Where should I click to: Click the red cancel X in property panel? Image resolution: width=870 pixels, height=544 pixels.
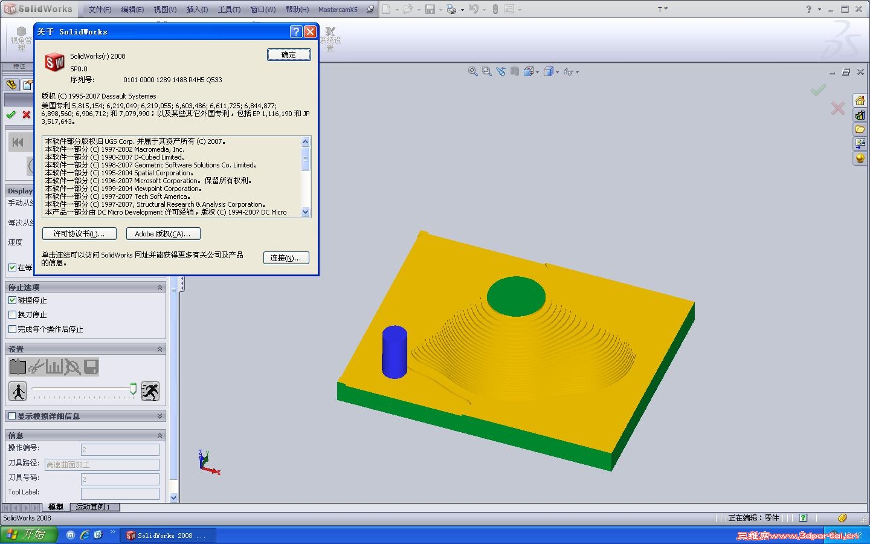pos(26,114)
